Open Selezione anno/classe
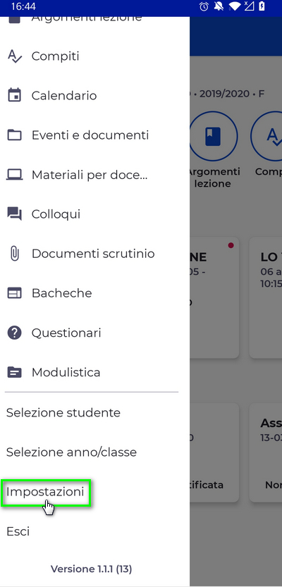 [71, 452]
